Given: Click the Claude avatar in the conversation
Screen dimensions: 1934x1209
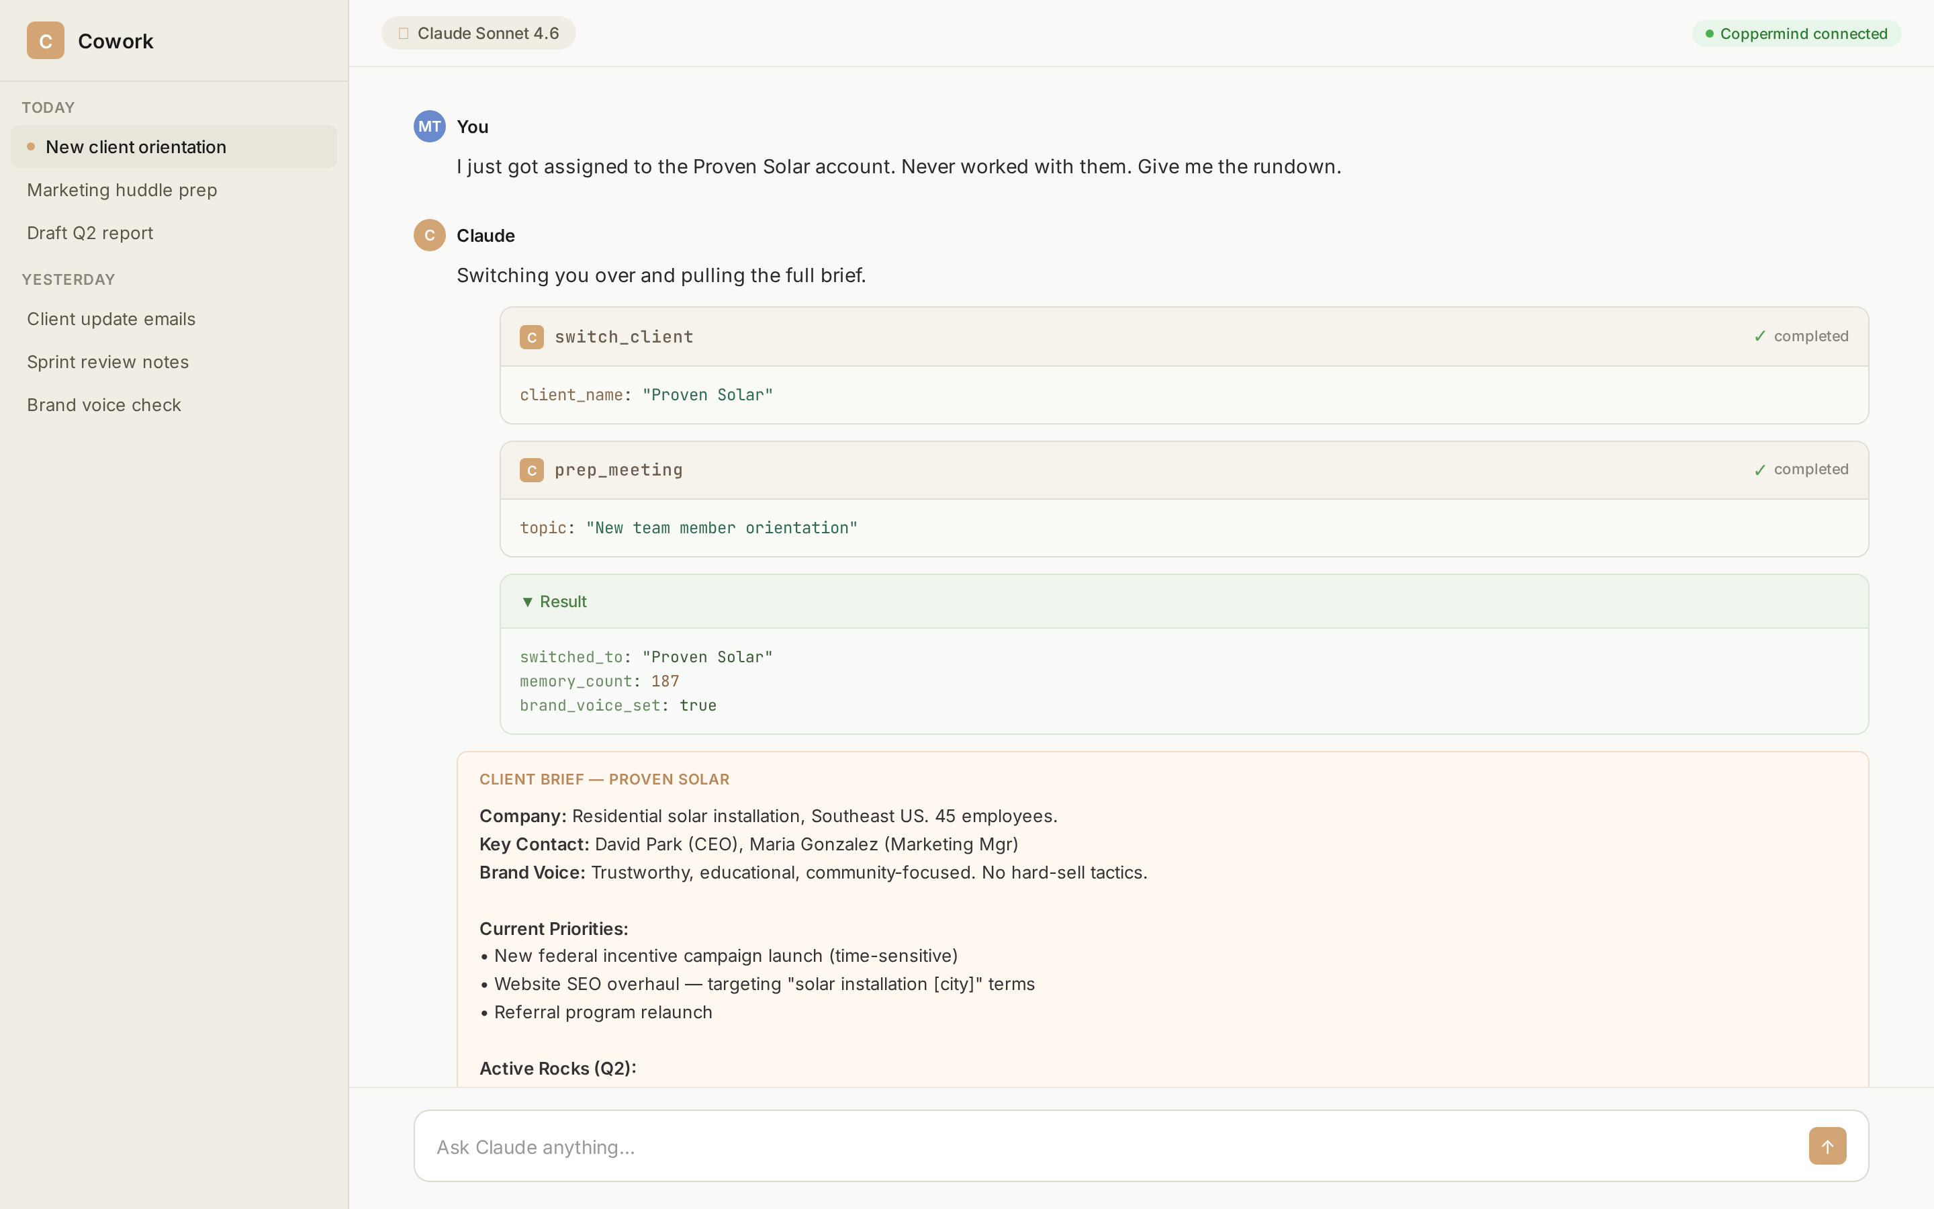Looking at the screenshot, I should point(429,235).
